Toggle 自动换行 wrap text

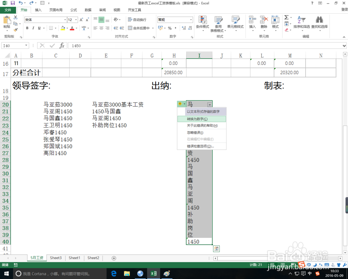pos(137,20)
